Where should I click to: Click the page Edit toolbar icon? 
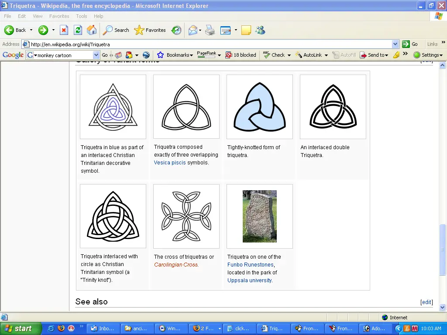(226, 30)
